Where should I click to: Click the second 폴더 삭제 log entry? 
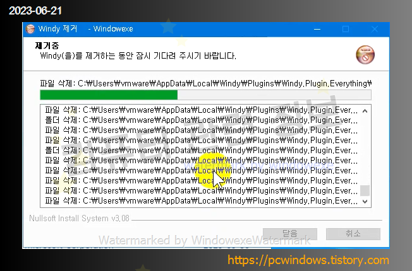tap(202, 151)
